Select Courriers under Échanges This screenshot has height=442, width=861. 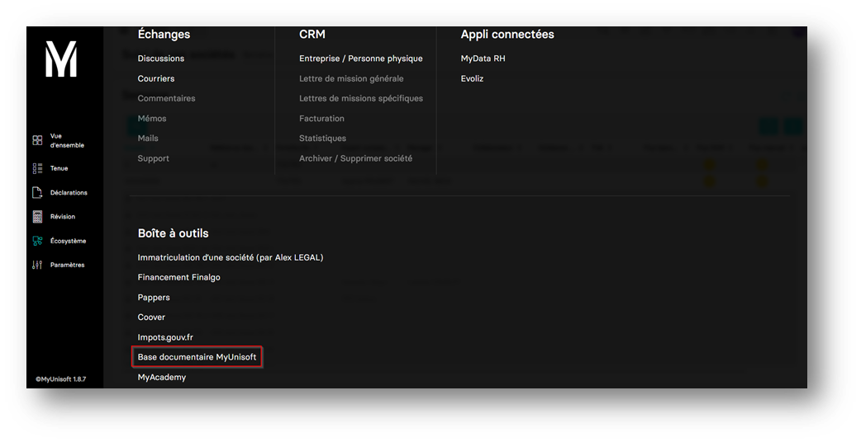pyautogui.click(x=156, y=78)
